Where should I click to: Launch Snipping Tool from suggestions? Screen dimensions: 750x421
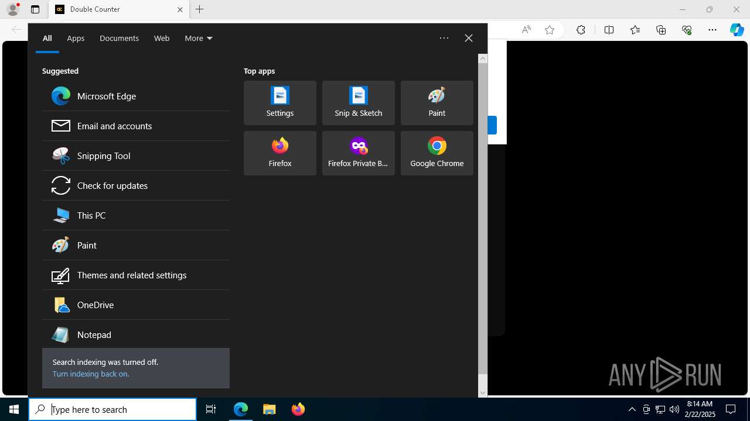[136, 156]
